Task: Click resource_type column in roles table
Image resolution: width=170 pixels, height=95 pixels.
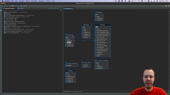Action: [71, 77]
